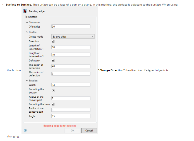Click the OK button
Screen dimensions: 194x141
72,130
